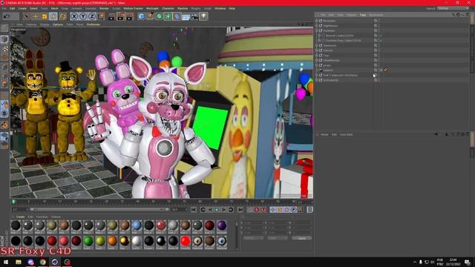Select the yellow Scale tool

[x=45, y=16]
